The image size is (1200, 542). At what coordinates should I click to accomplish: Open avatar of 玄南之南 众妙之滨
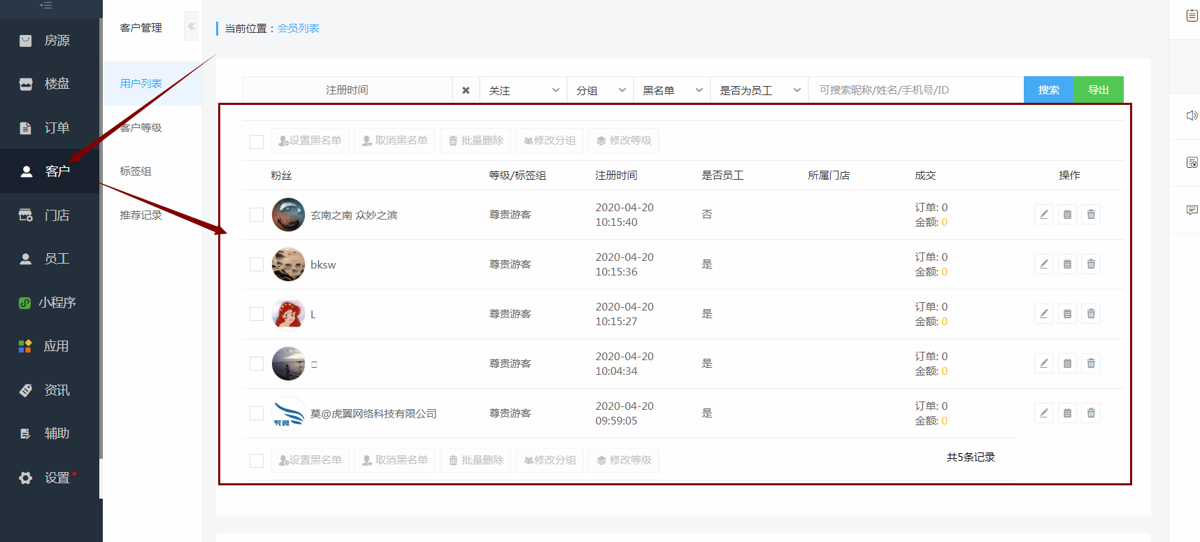pos(288,215)
